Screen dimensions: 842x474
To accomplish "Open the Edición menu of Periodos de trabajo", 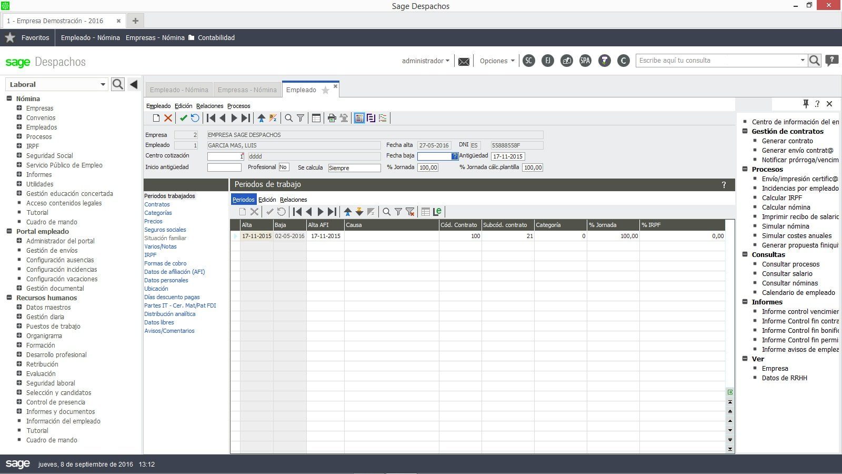I will (x=267, y=200).
